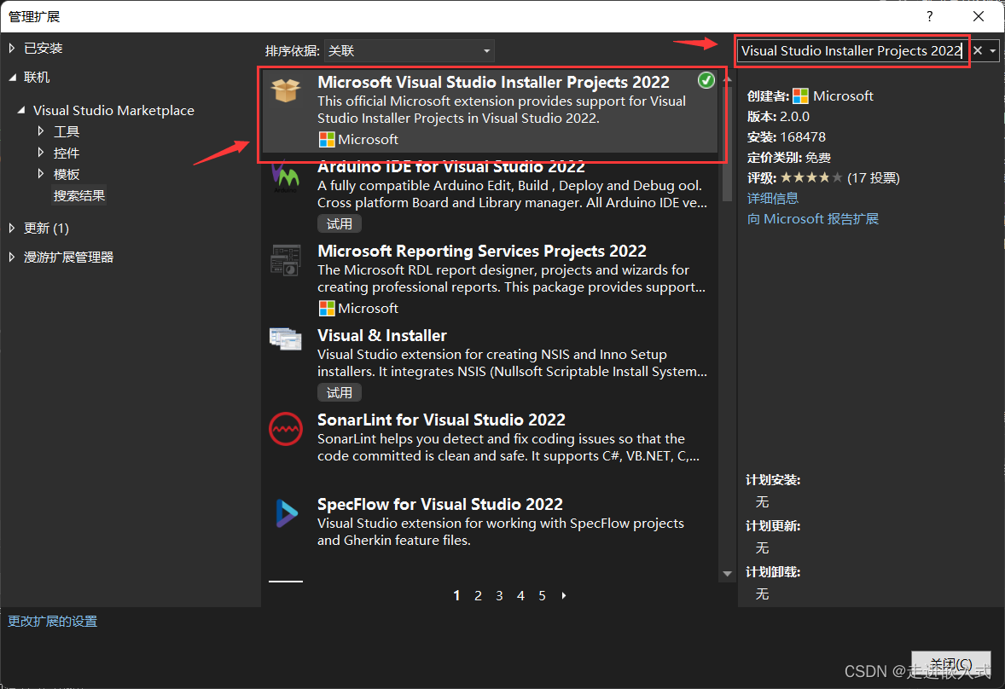Select SonarLint for Visual Studio 2022 title

click(x=442, y=420)
